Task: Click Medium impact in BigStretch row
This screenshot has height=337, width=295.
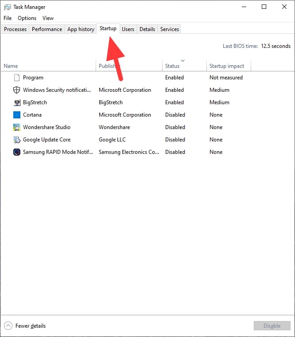Action: (x=219, y=102)
